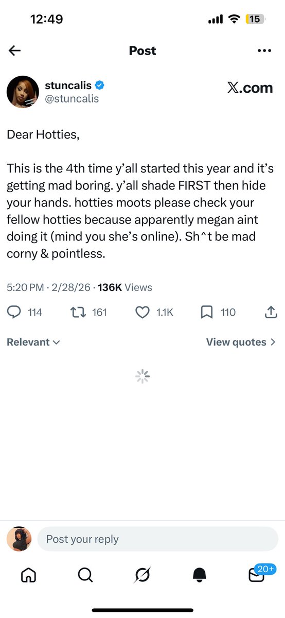The image size is (285, 618).
Task: Open messages envelope with 20+ badge
Action: (259, 572)
